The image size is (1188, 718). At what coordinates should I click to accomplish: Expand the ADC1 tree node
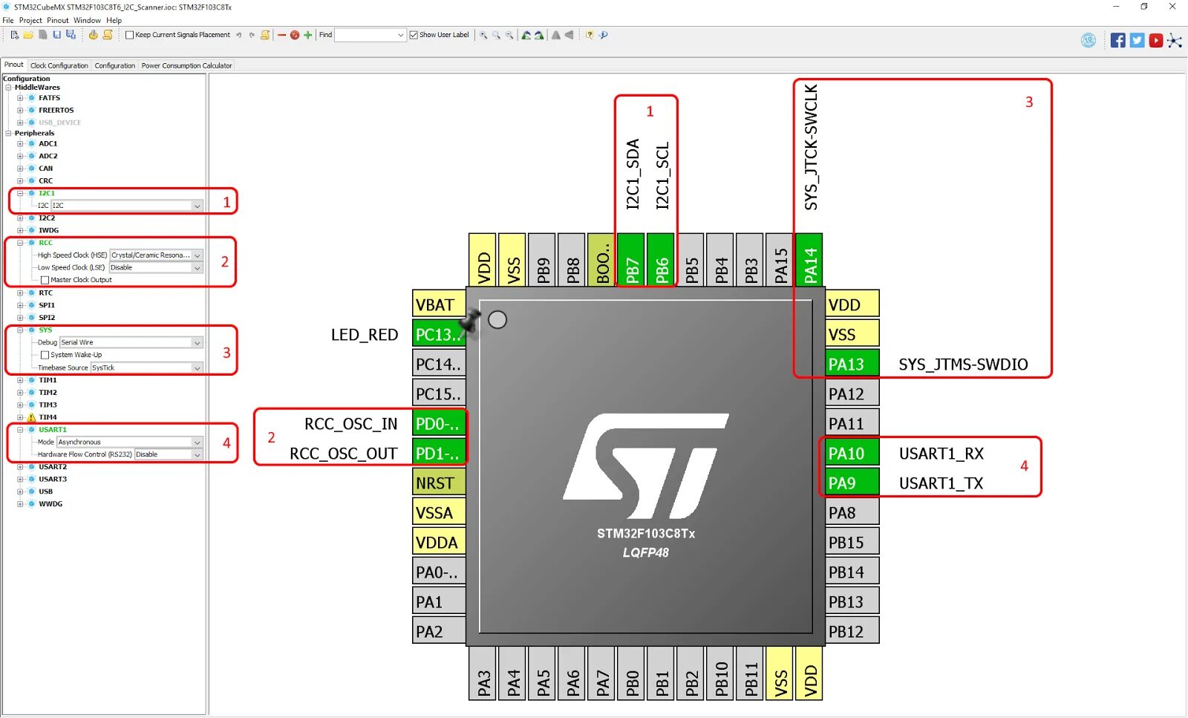pyautogui.click(x=20, y=144)
